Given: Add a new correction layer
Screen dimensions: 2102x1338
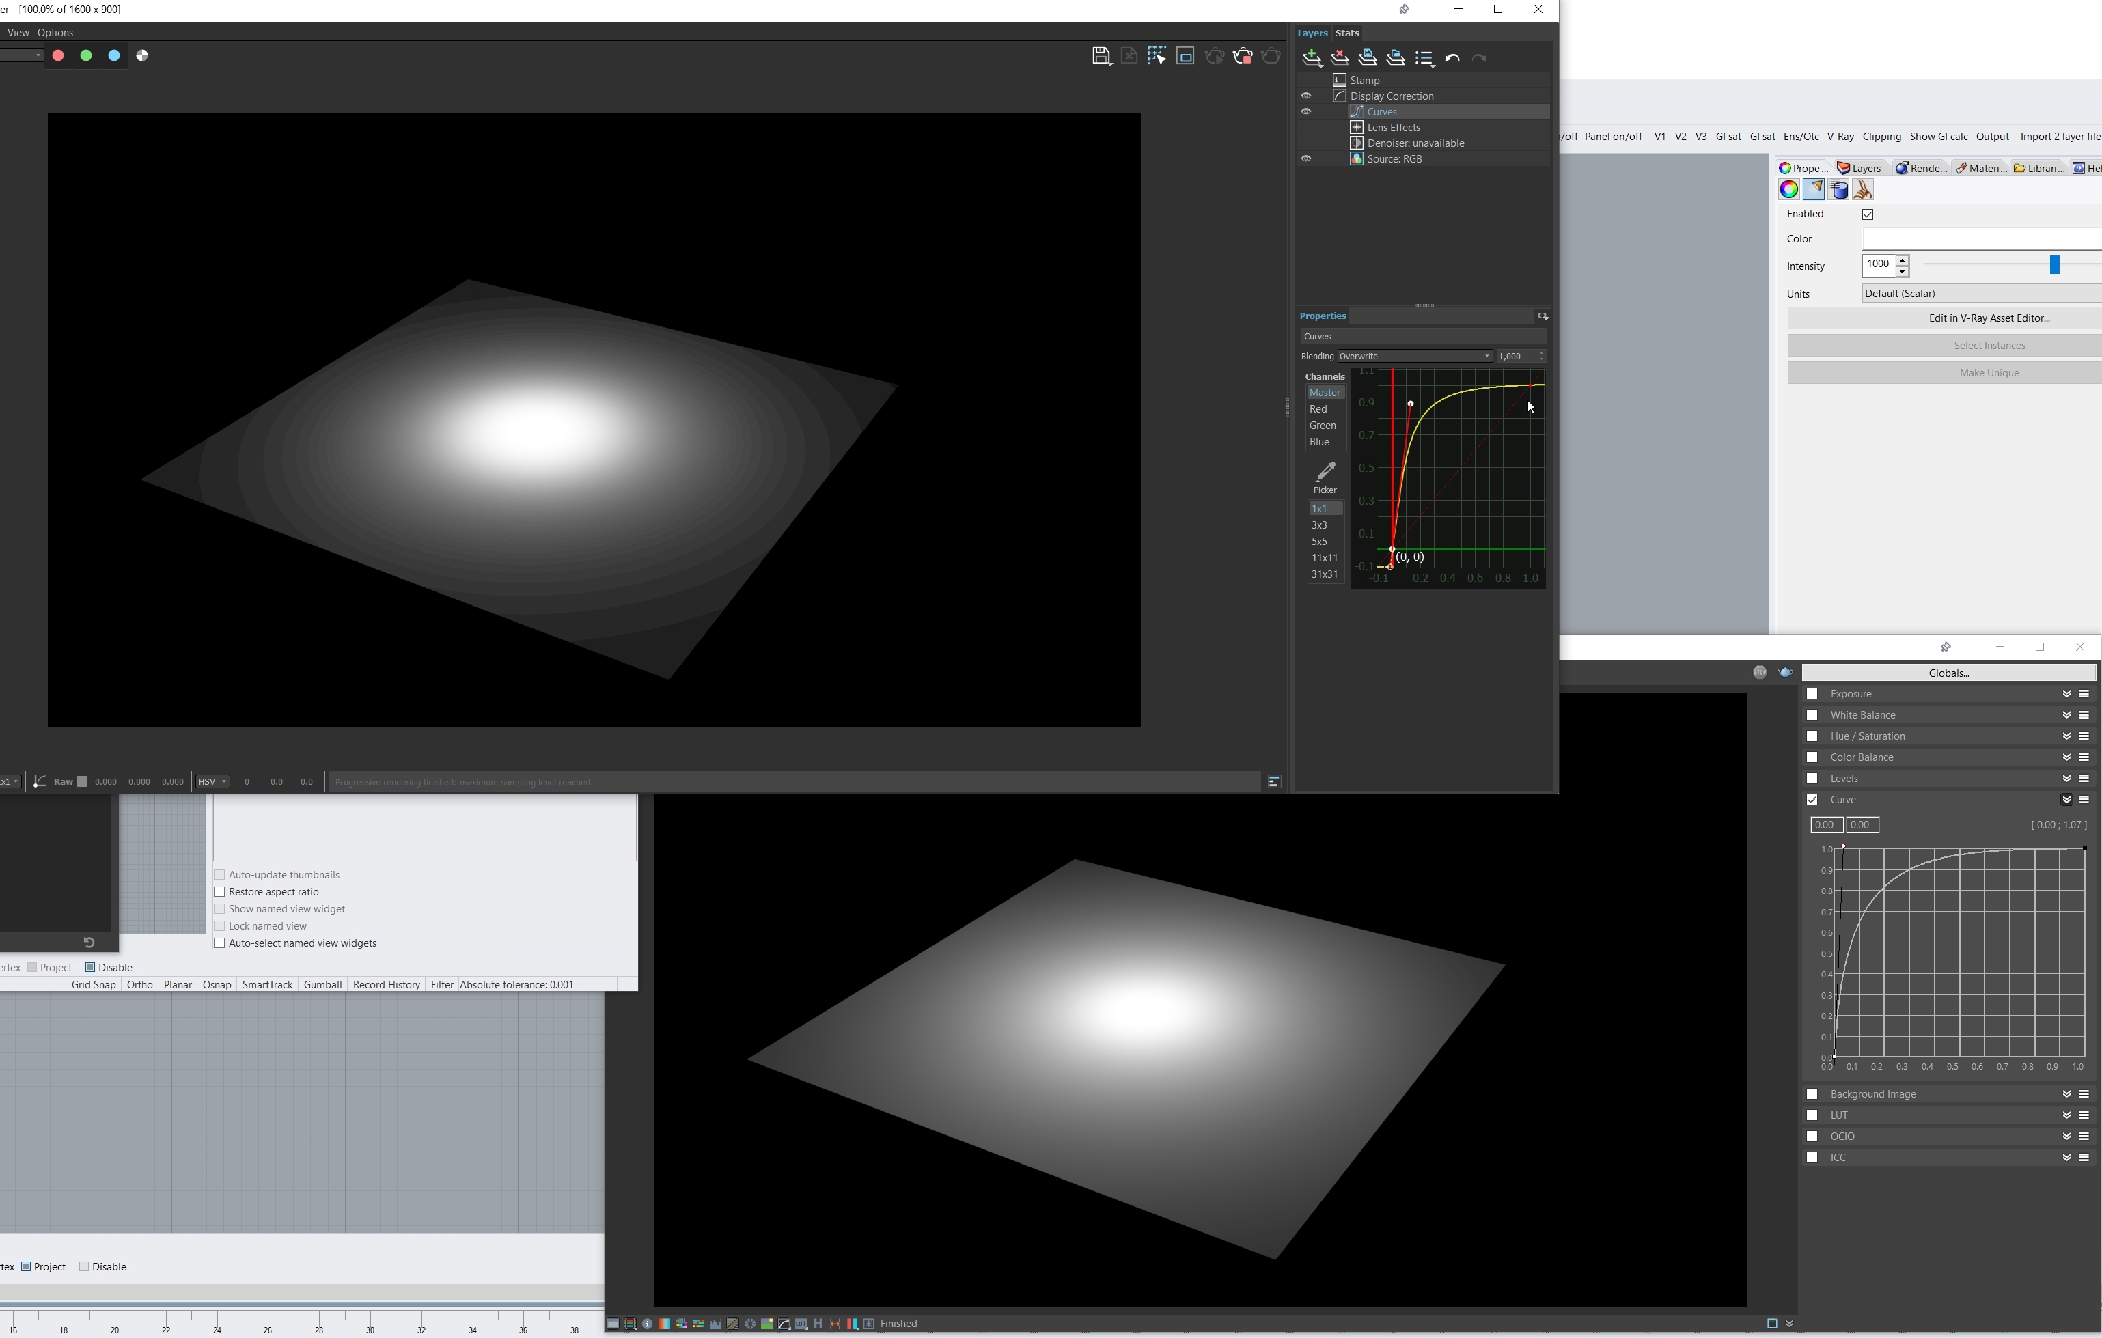Looking at the screenshot, I should (1312, 59).
